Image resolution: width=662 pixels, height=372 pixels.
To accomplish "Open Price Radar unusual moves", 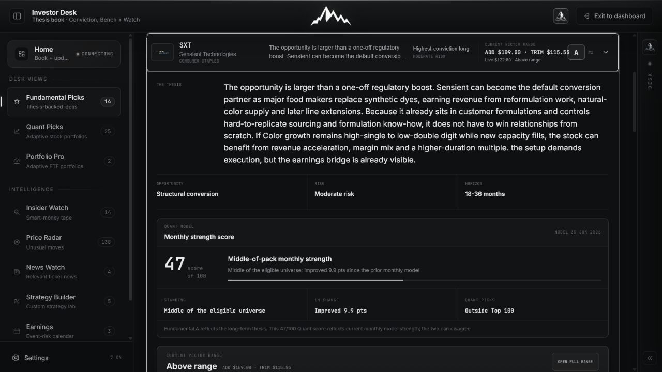I will (64, 242).
